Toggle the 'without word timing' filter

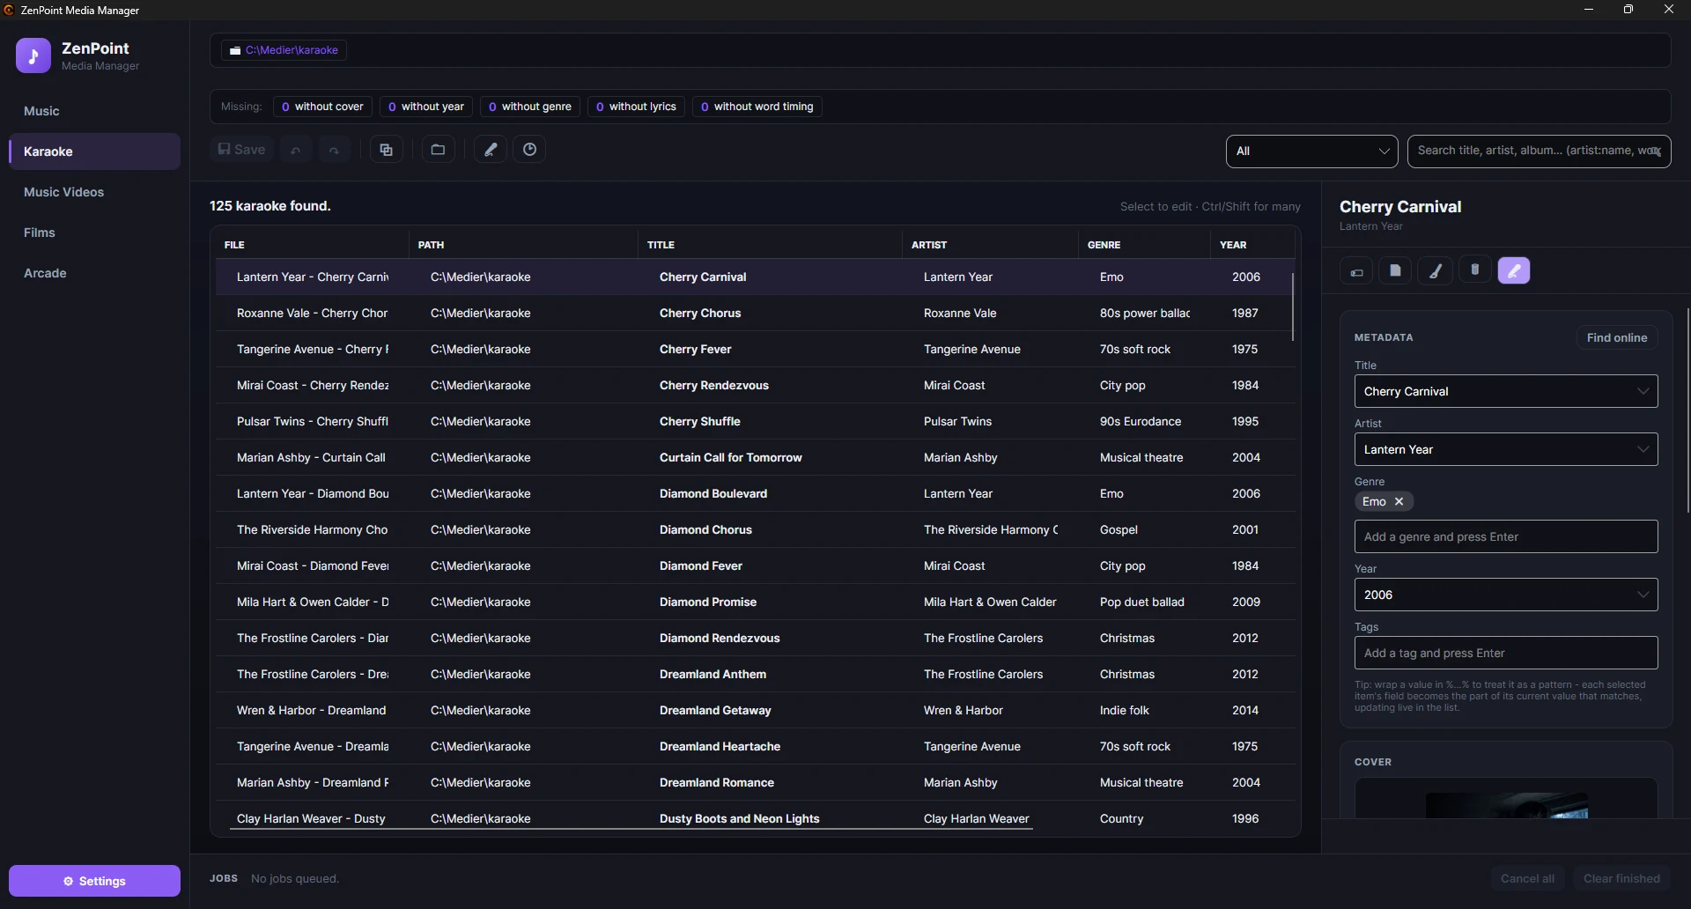point(757,107)
